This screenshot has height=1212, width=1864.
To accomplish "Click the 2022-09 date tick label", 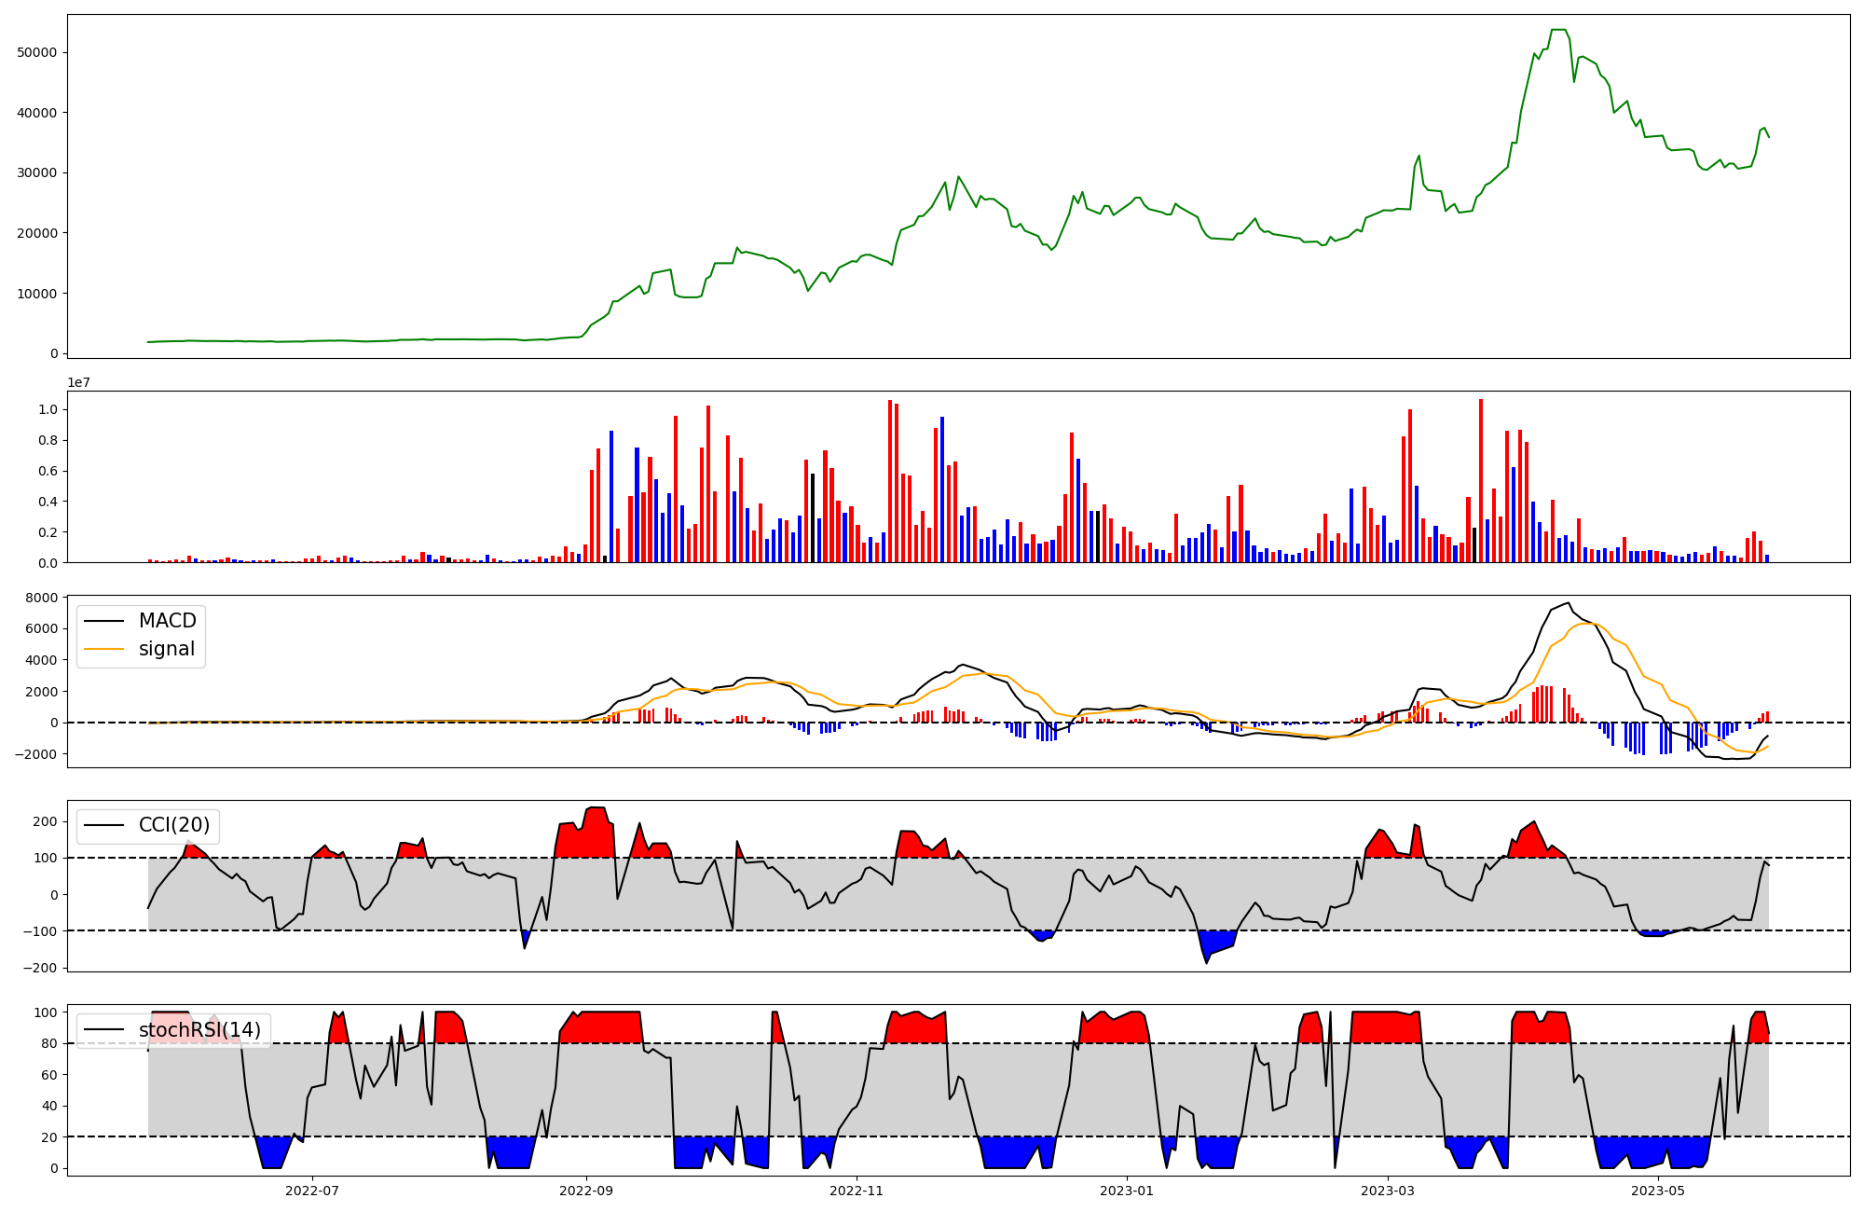I will coord(586,1191).
